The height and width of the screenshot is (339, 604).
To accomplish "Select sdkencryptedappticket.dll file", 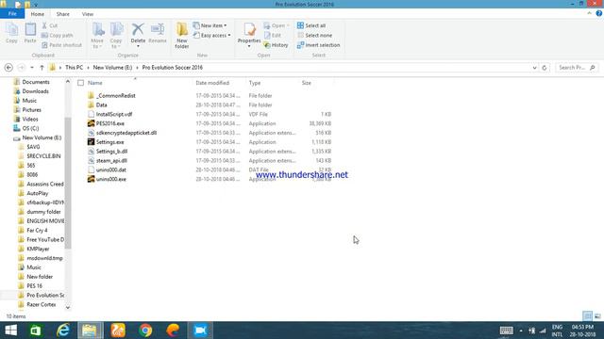I will [126, 133].
